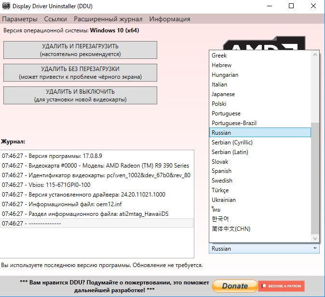Maximize the DDU window
Image resolution: width=325 pixels, height=297 pixels.
pyautogui.click(x=291, y=6)
